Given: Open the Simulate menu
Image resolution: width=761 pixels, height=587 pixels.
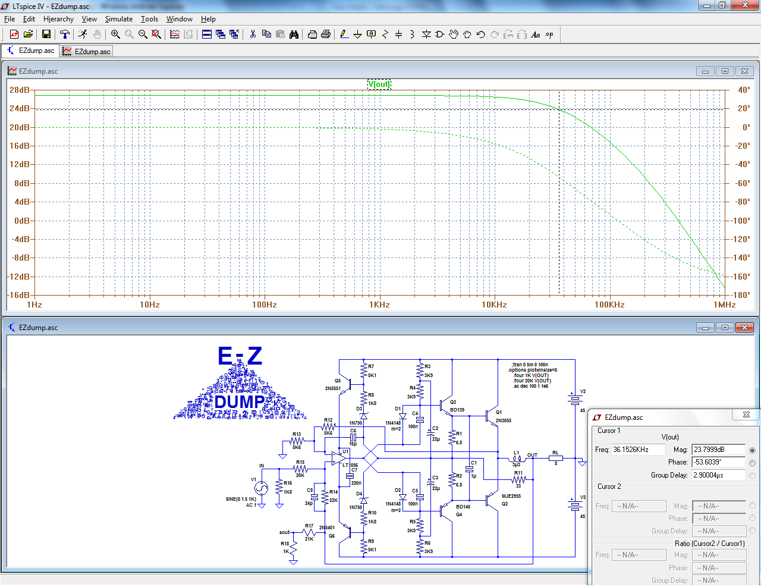Looking at the screenshot, I should (x=119, y=19).
